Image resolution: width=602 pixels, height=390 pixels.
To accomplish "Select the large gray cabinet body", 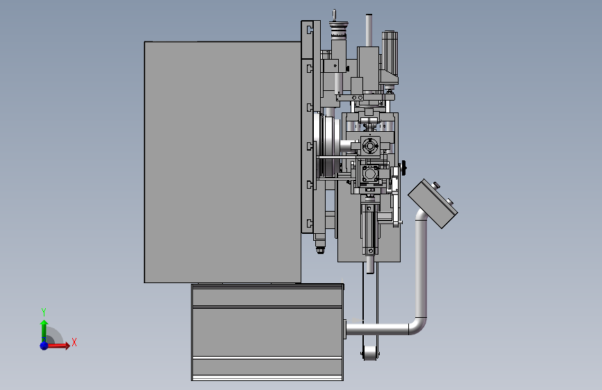I will click(222, 162).
